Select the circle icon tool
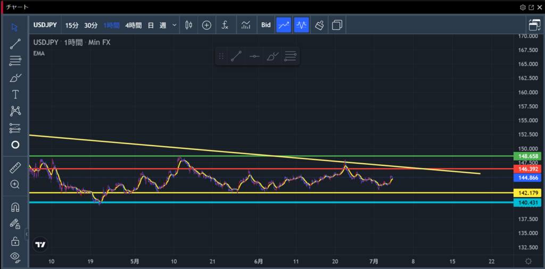The width and height of the screenshot is (545, 269). pos(15,145)
